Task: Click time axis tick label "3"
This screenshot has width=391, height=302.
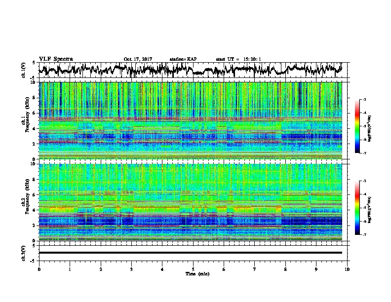Action: 131,269
